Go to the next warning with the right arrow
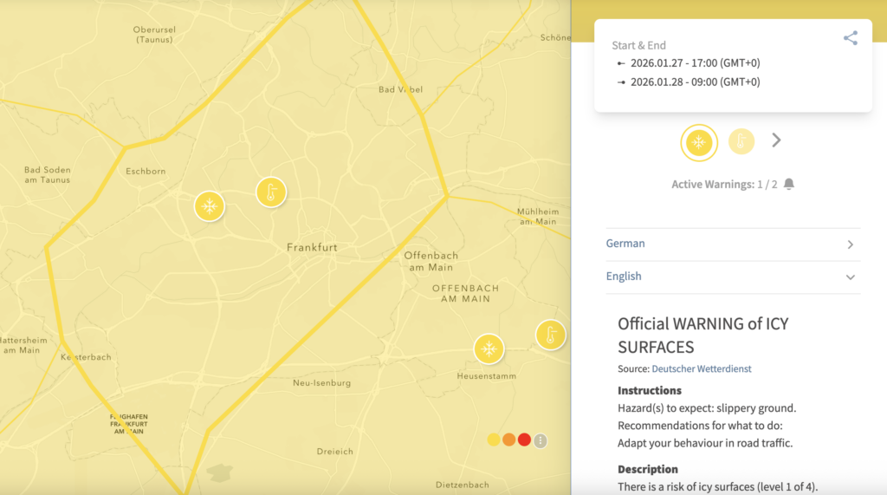 coord(776,140)
